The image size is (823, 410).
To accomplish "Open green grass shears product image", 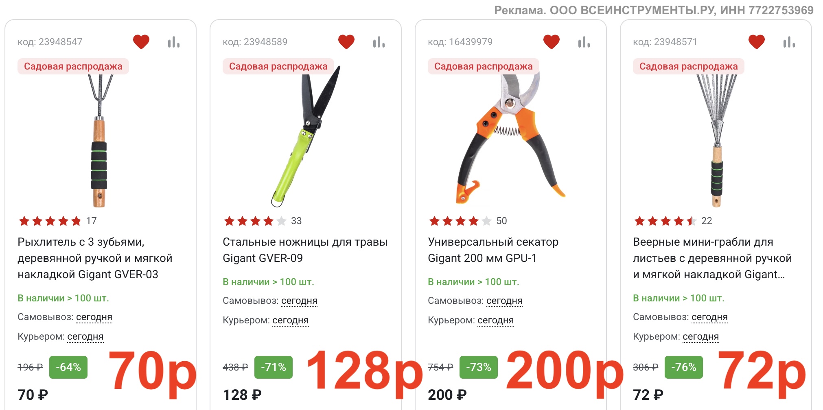I will click(305, 136).
